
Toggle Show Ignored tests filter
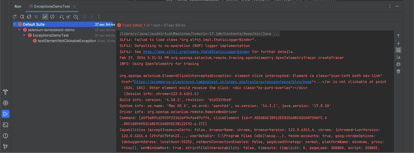tap(52, 17)
